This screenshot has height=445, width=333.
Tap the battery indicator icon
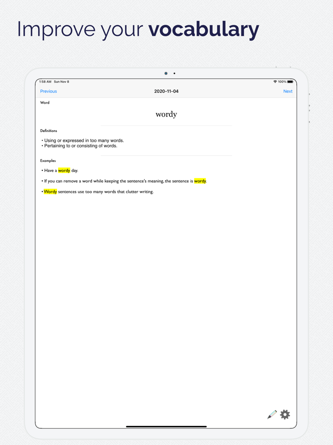(290, 82)
